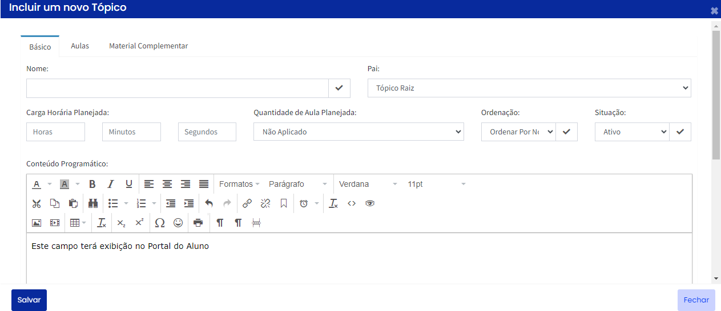Screen dimensions: 721x311
Task: Apply superscript formatting
Action: (139, 223)
